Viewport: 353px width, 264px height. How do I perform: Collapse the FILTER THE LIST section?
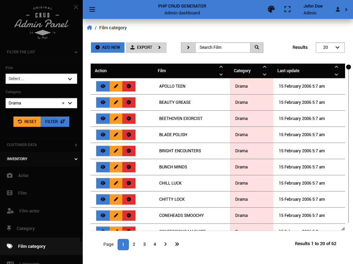click(x=75, y=52)
